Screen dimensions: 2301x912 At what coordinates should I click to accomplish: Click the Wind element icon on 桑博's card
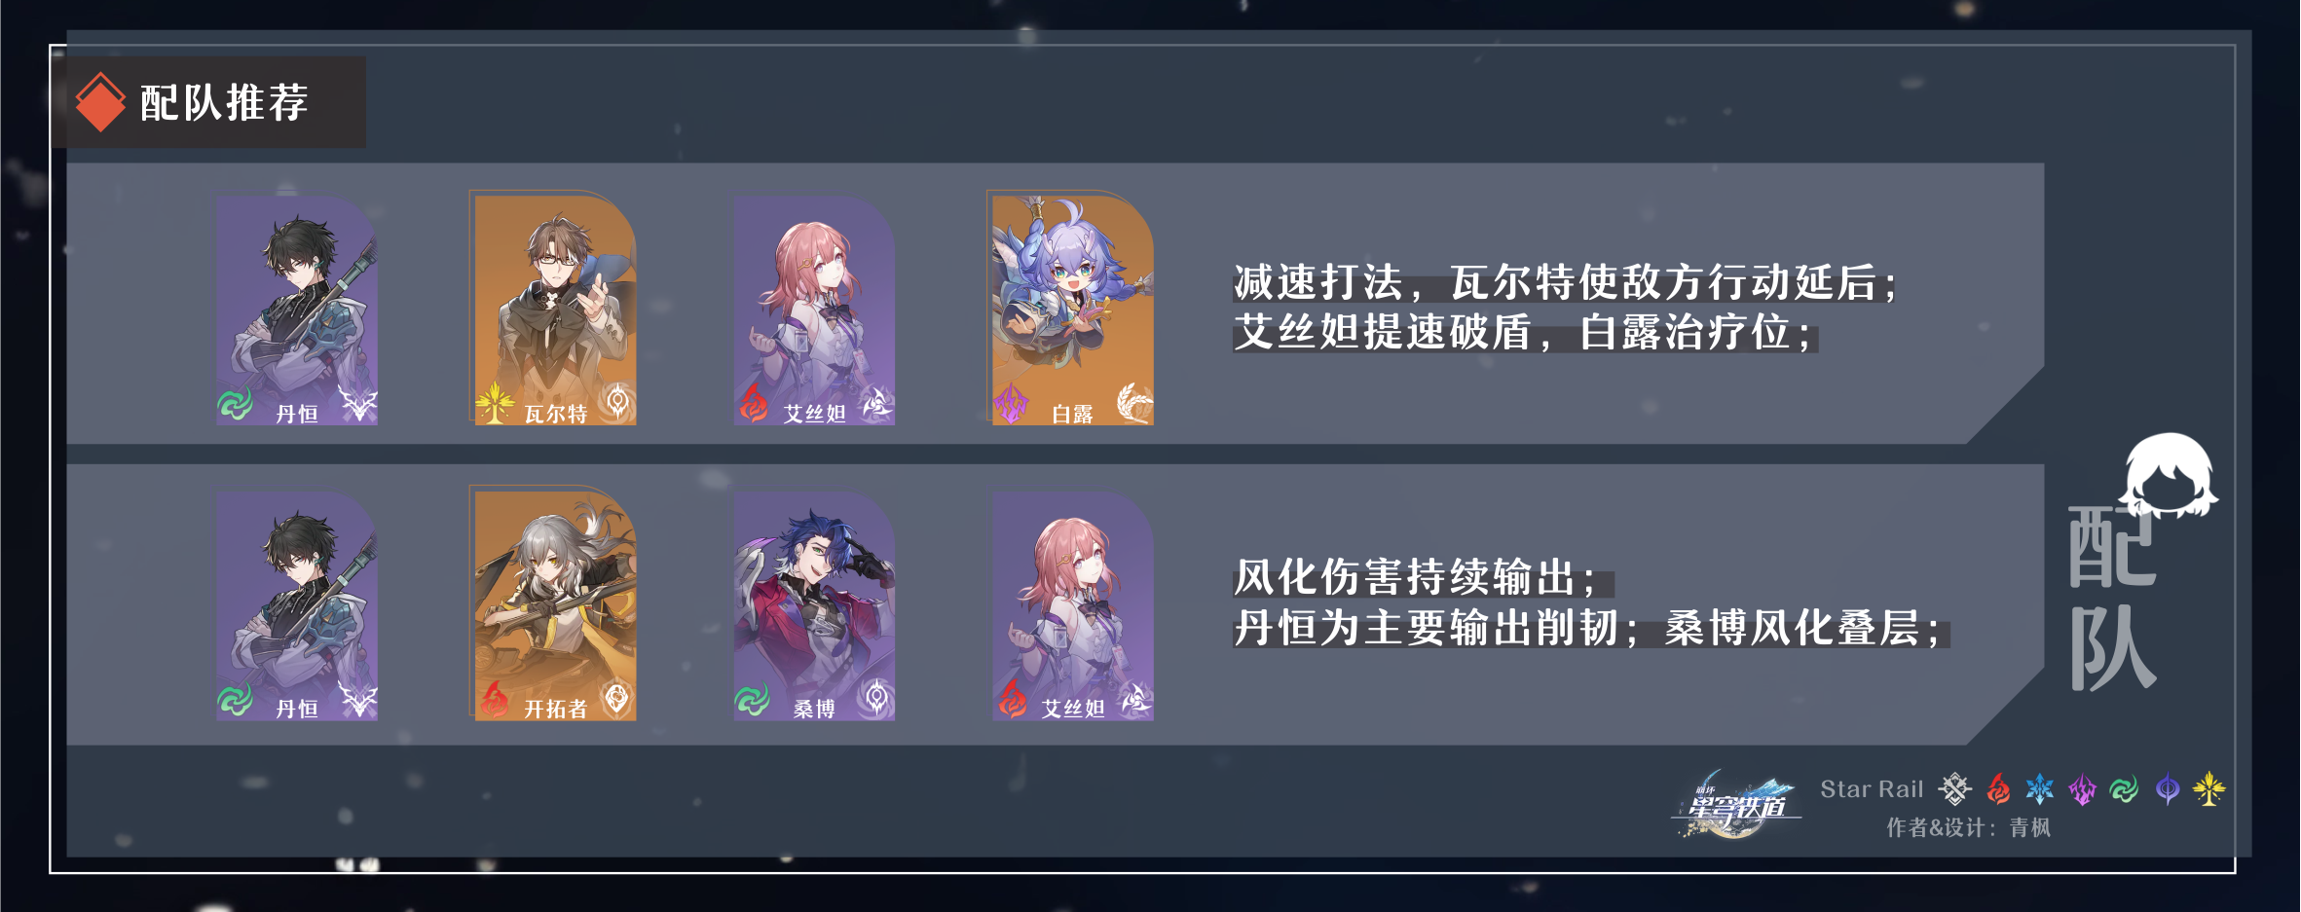tap(753, 699)
